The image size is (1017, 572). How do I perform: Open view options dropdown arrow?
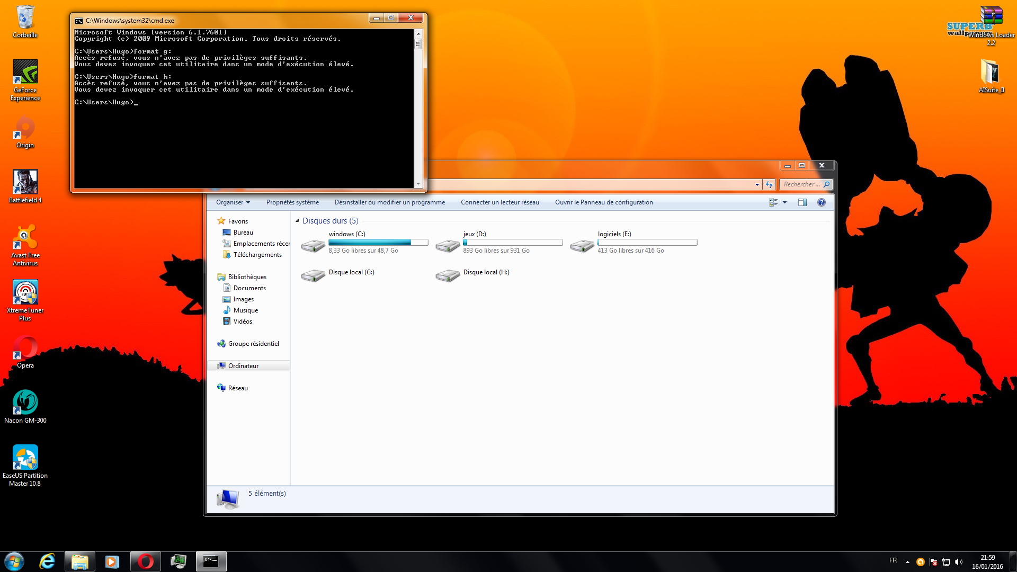[x=785, y=202]
